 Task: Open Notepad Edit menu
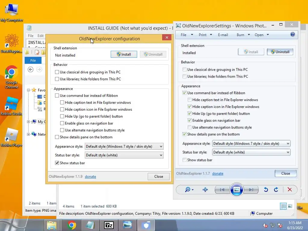[41, 36]
